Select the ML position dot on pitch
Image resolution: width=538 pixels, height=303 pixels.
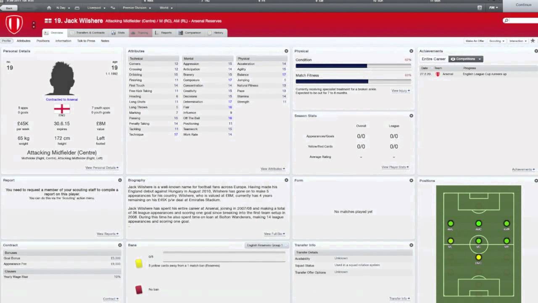pos(451,241)
